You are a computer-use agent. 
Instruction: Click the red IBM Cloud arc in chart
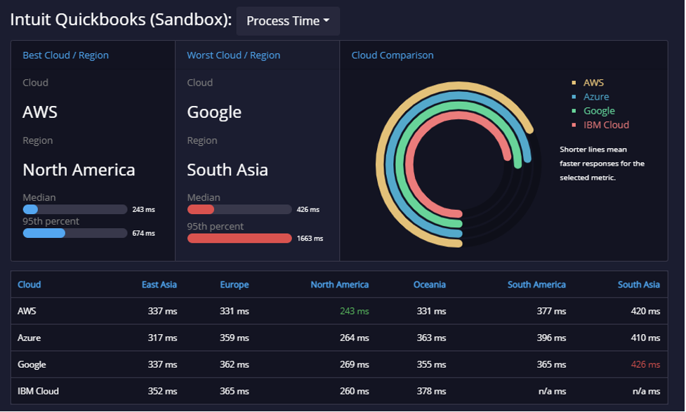[x=409, y=165]
